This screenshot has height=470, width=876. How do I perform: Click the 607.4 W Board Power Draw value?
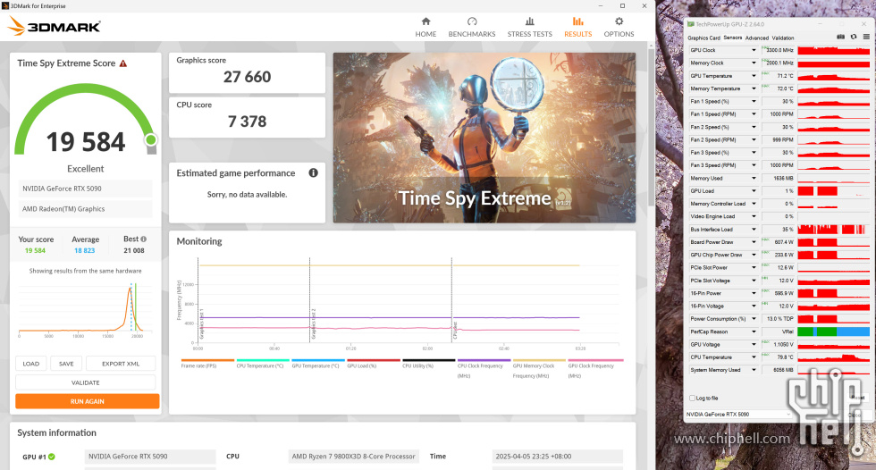pyautogui.click(x=781, y=242)
